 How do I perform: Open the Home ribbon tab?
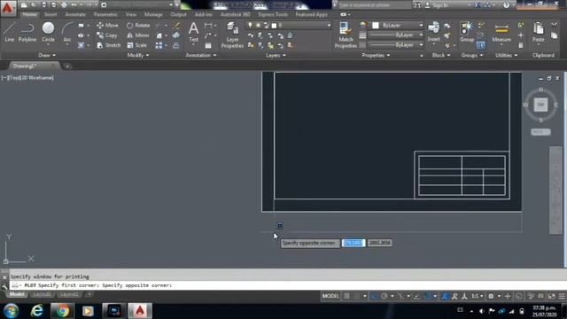(x=29, y=14)
